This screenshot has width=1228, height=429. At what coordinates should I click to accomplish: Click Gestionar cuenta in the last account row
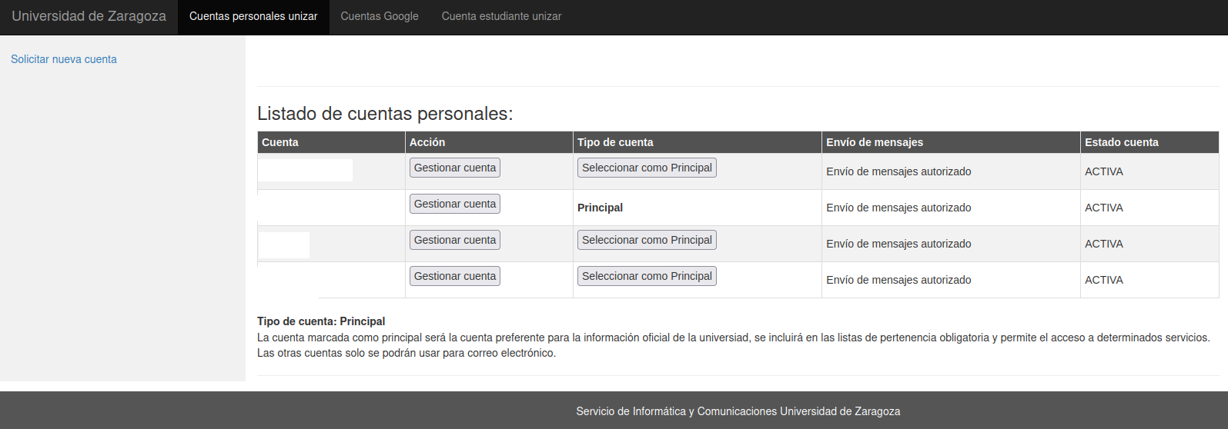coord(454,276)
